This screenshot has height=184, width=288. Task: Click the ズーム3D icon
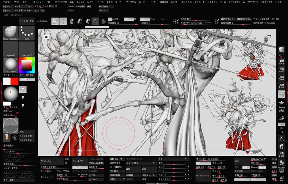coord(281,155)
